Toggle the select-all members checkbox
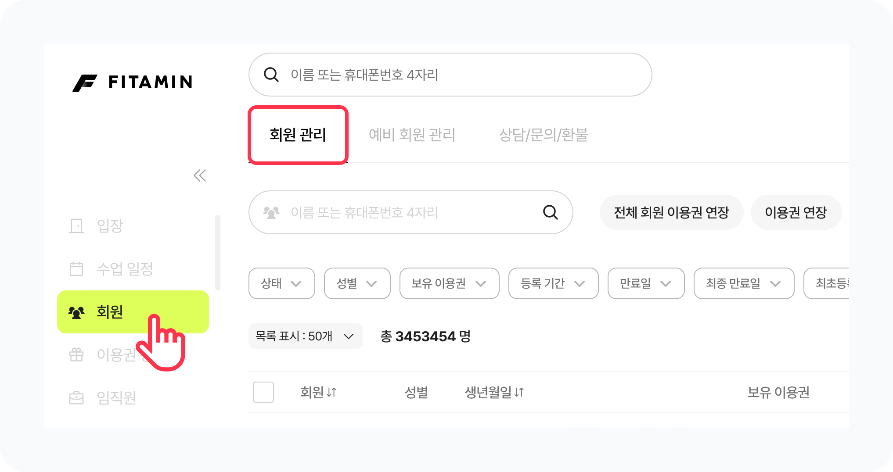This screenshot has width=893, height=472. (x=263, y=392)
